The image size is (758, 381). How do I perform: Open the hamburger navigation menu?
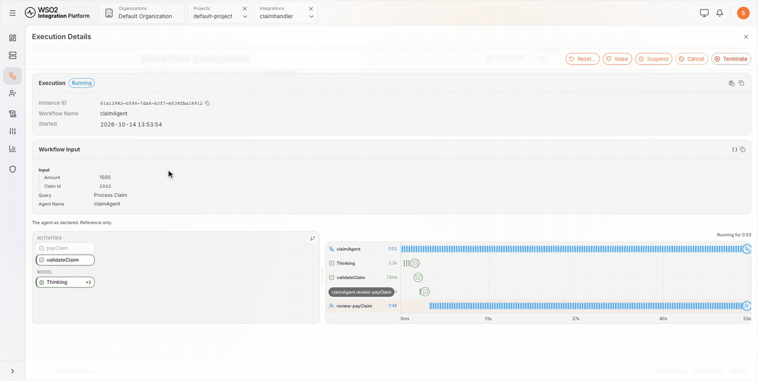[13, 13]
